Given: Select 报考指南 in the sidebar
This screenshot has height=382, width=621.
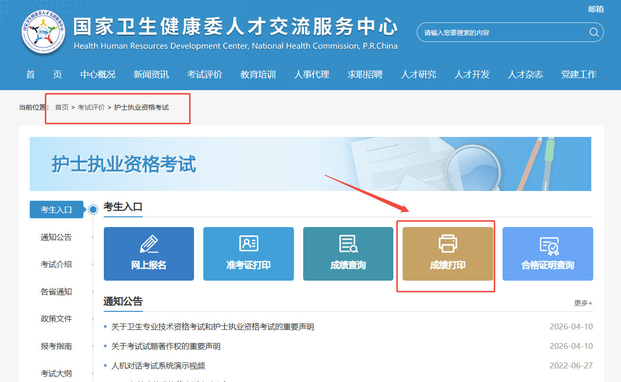Looking at the screenshot, I should (x=56, y=346).
